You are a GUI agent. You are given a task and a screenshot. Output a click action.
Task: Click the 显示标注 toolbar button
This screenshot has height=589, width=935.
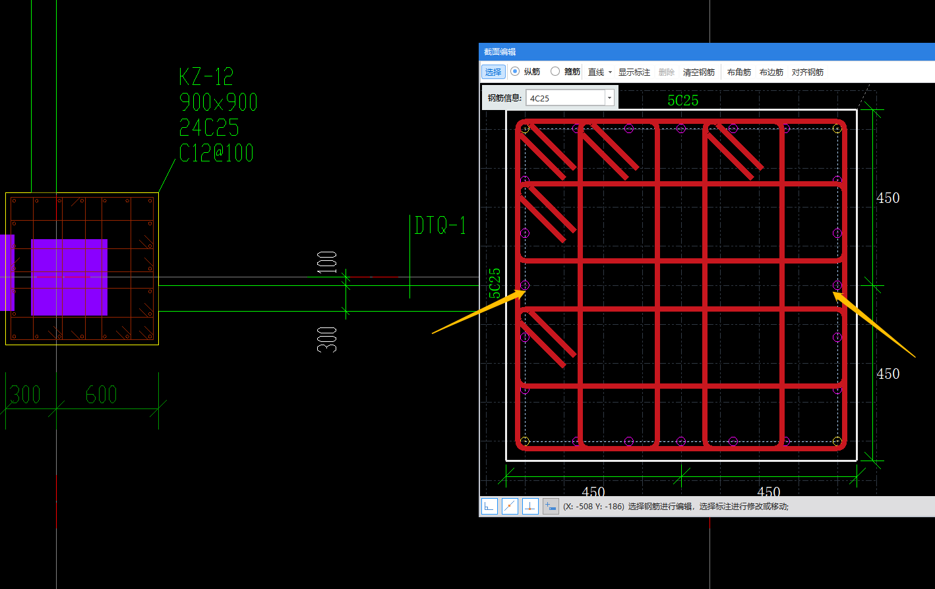pyautogui.click(x=634, y=72)
